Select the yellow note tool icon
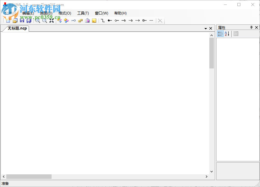Image resolution: width=260 pixels, height=187 pixels. (94, 21)
